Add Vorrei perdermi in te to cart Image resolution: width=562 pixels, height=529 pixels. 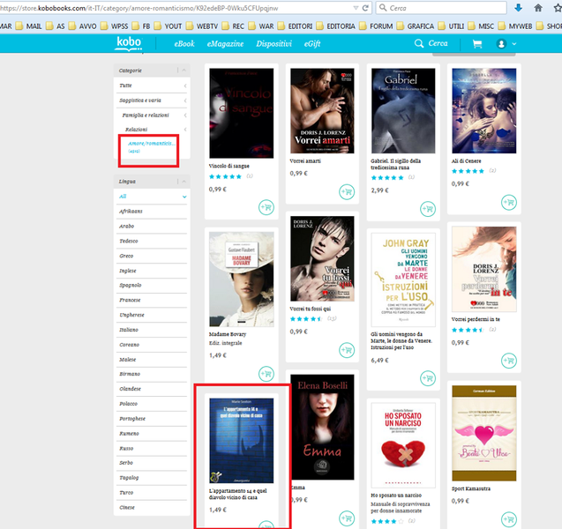[508, 361]
